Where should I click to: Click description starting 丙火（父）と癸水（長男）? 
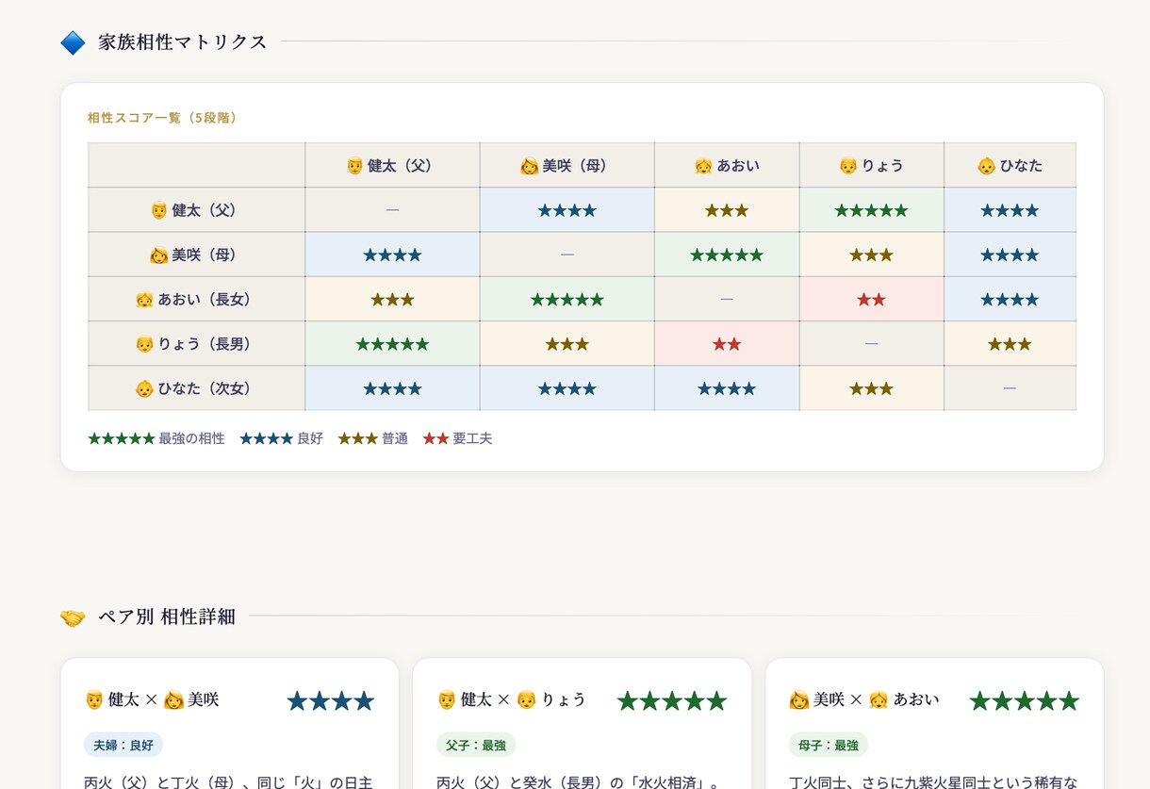(x=579, y=781)
